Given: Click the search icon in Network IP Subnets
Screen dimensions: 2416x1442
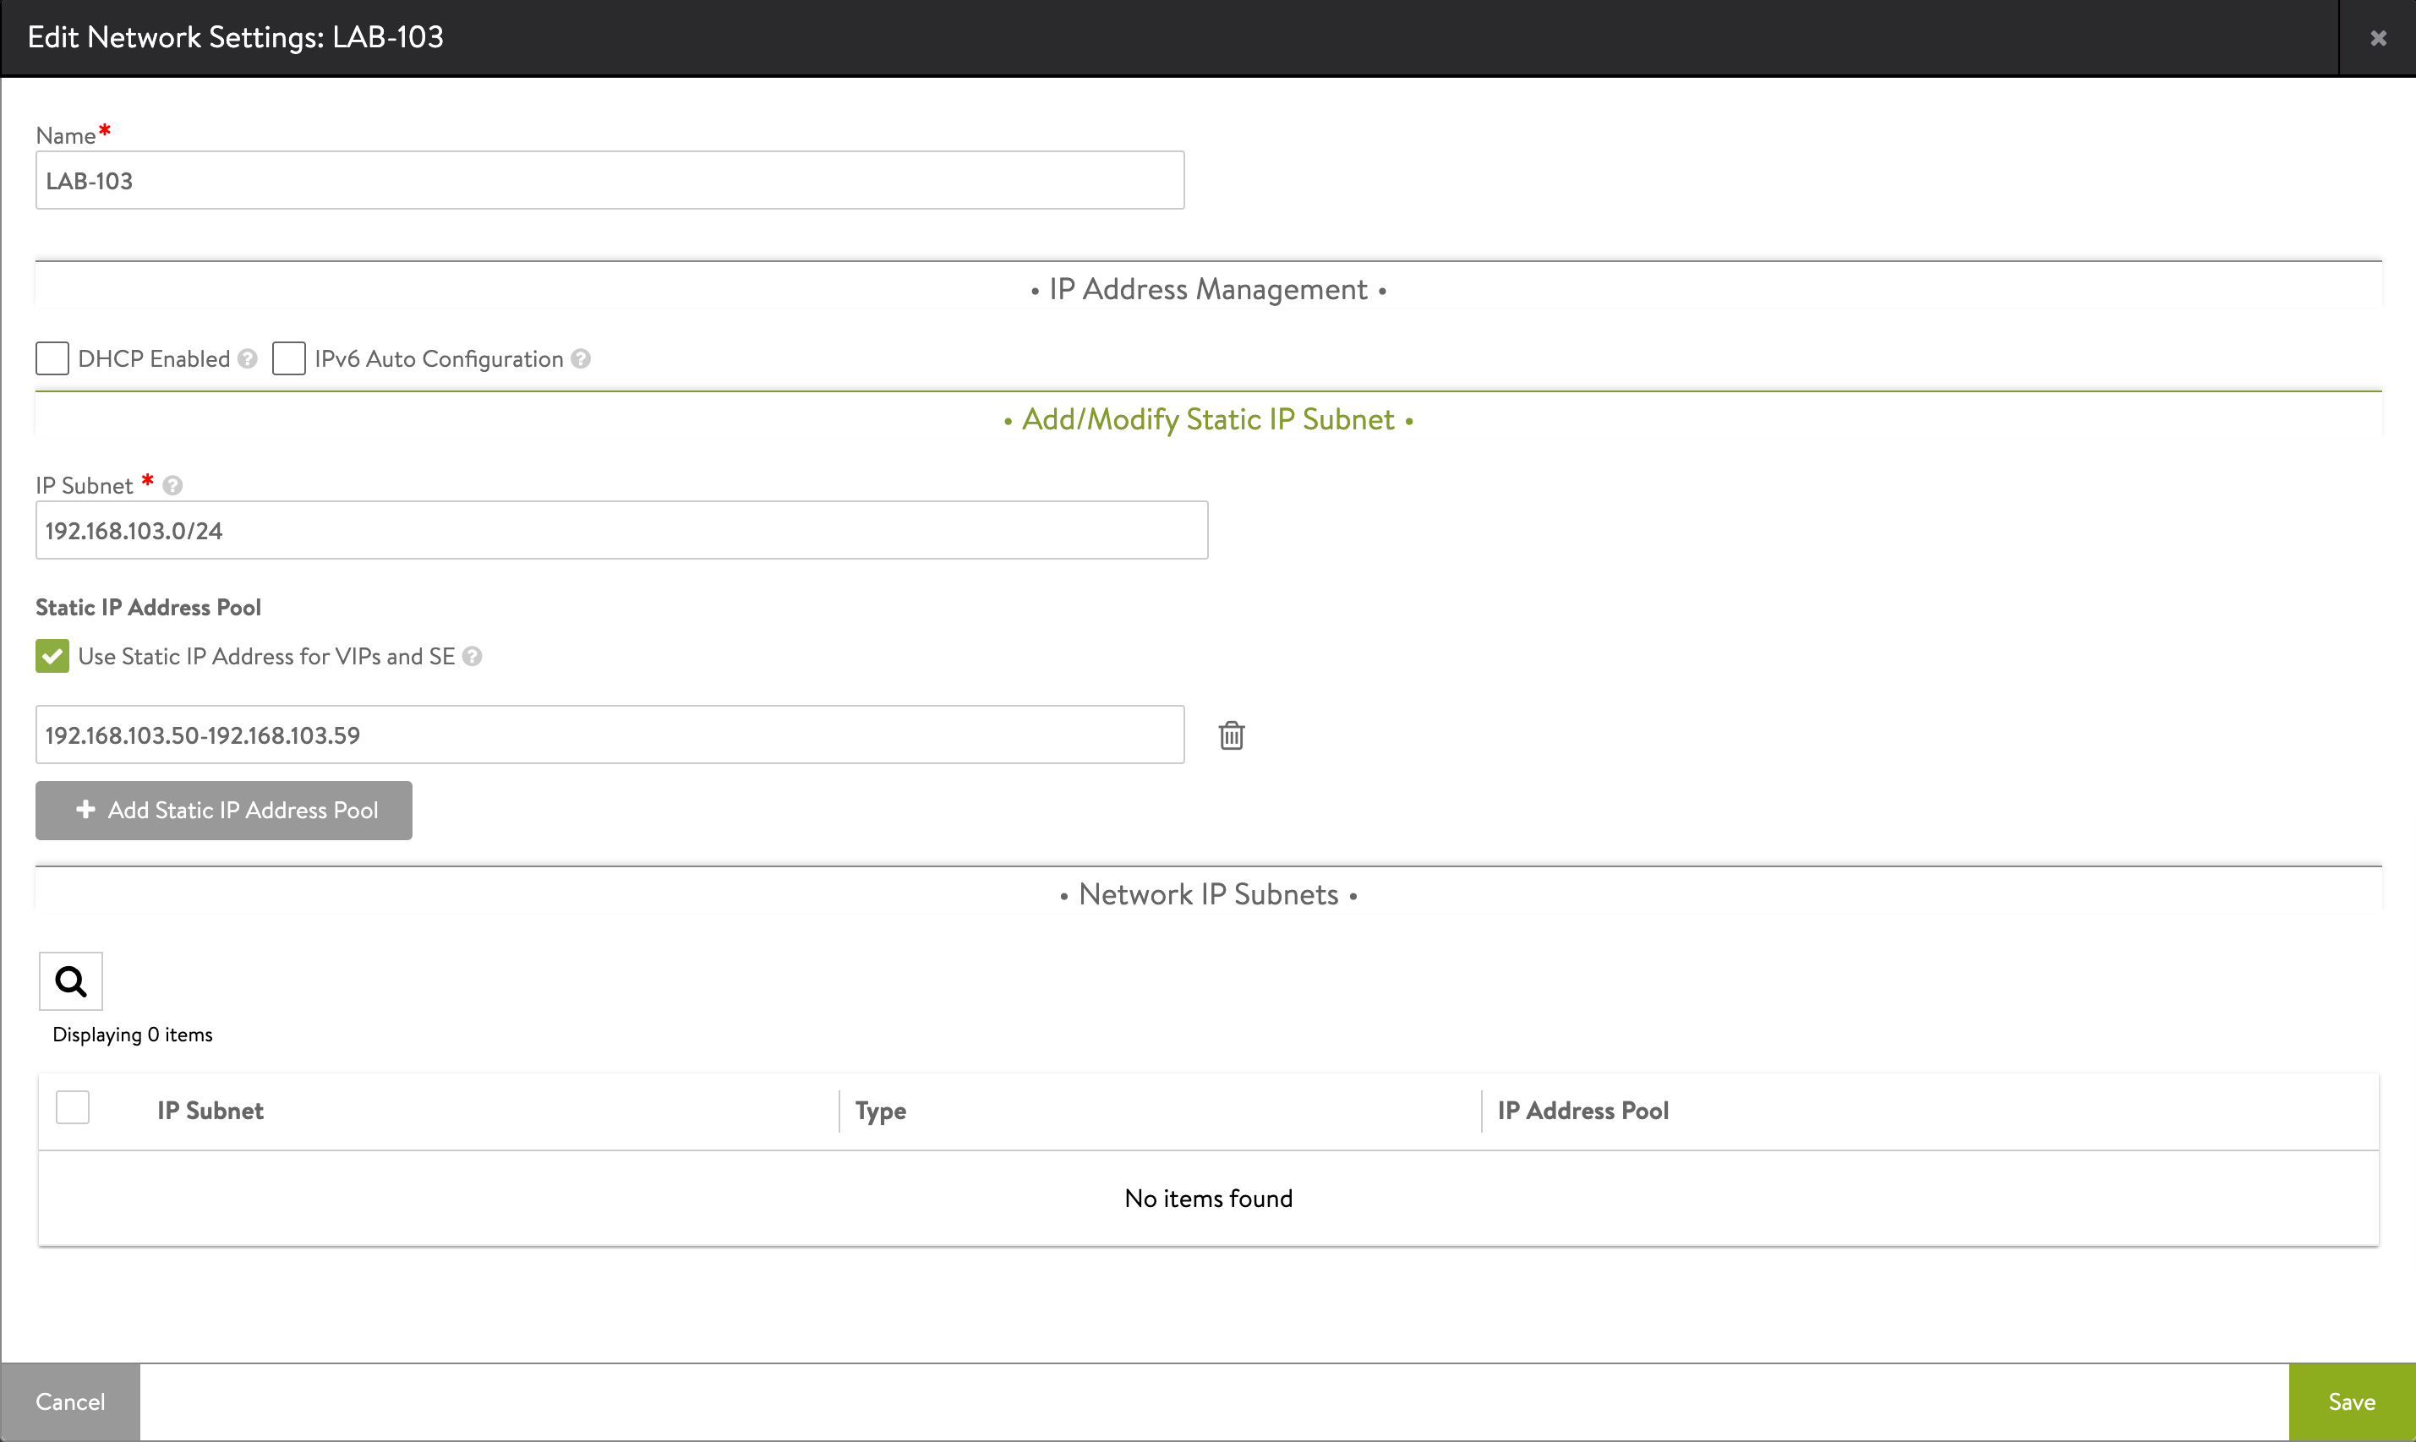Looking at the screenshot, I should click(x=70, y=980).
